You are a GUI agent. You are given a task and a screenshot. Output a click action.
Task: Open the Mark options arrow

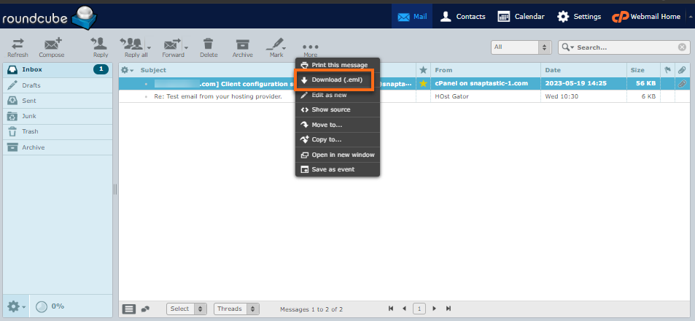(x=284, y=47)
